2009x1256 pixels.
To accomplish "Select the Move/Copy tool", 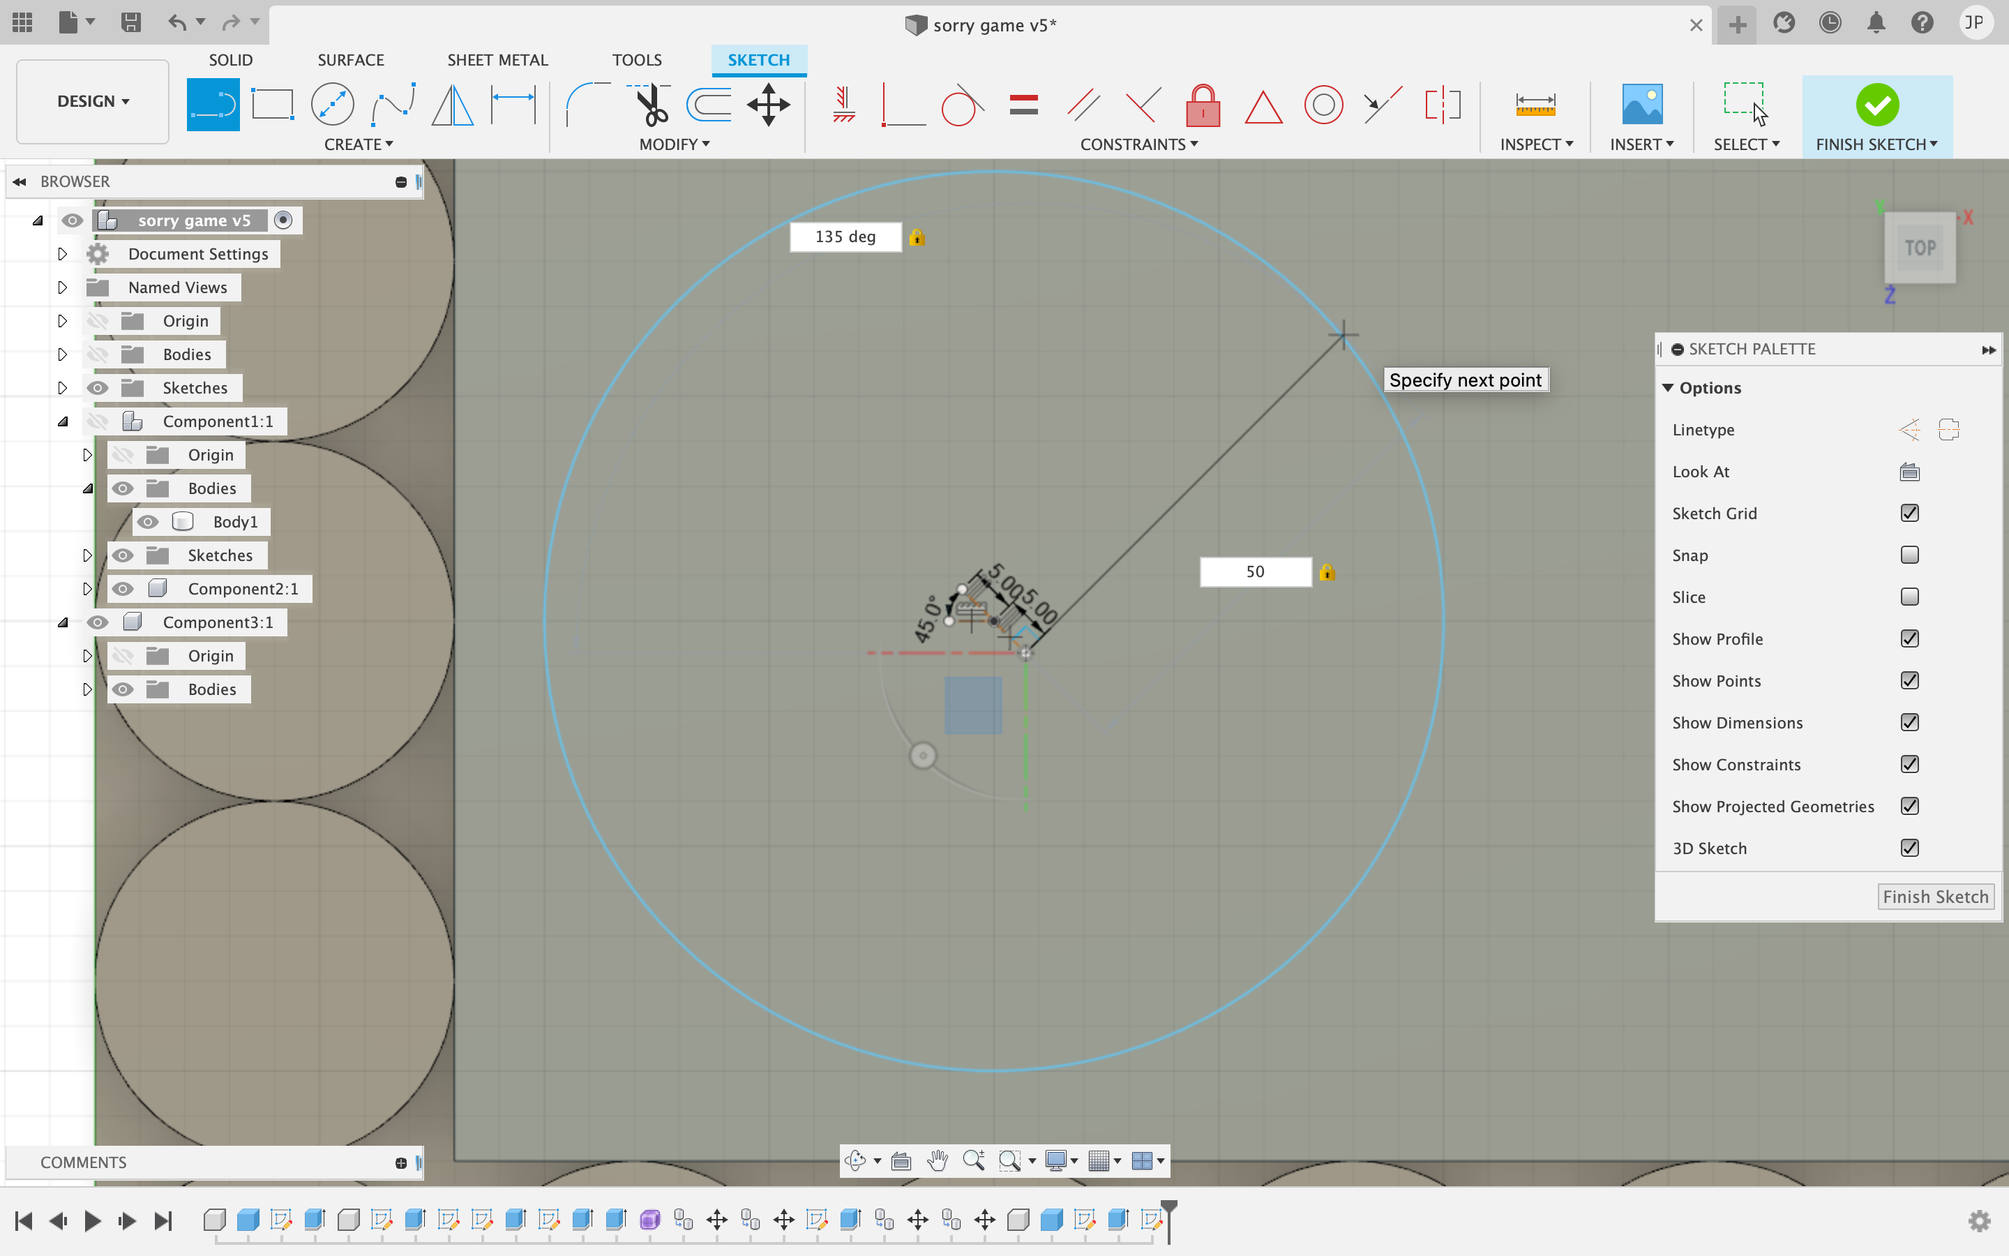I will pos(769,105).
